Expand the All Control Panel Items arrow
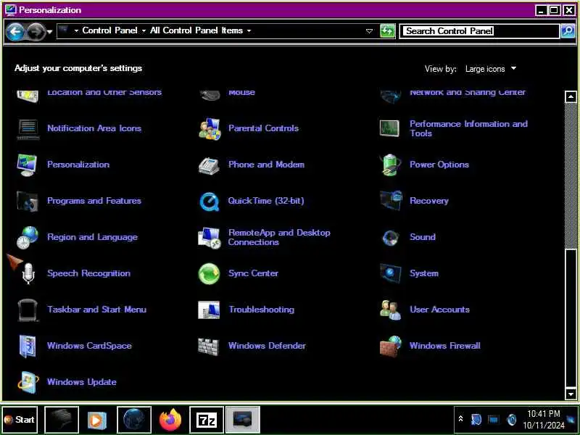The width and height of the screenshot is (580, 435). [x=249, y=30]
